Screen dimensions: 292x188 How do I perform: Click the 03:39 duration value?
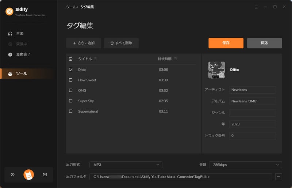click(x=163, y=80)
